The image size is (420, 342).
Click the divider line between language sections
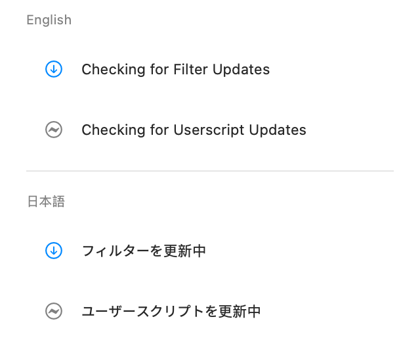(210, 171)
